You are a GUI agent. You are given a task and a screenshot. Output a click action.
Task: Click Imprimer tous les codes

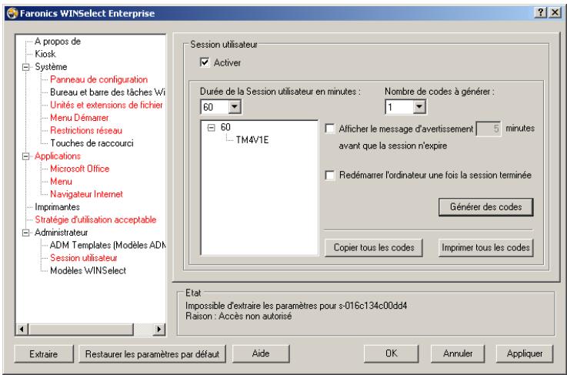485,248
